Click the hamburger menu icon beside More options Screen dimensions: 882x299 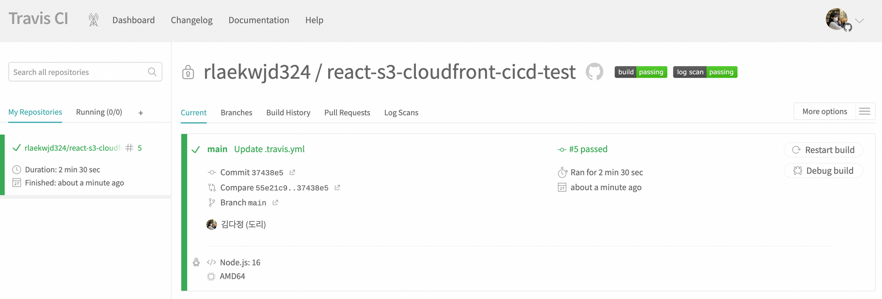pos(865,111)
